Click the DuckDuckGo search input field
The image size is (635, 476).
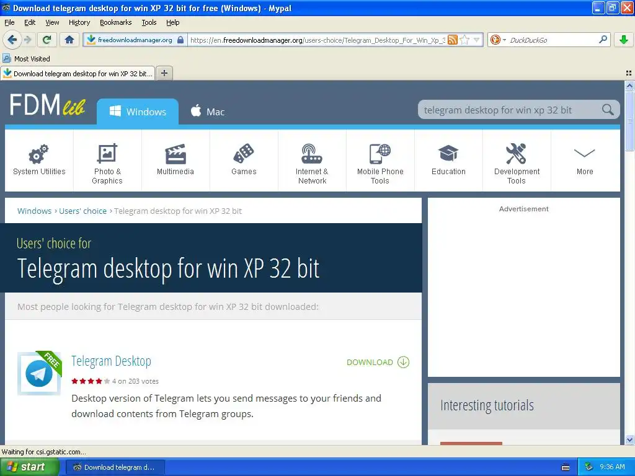(553, 40)
